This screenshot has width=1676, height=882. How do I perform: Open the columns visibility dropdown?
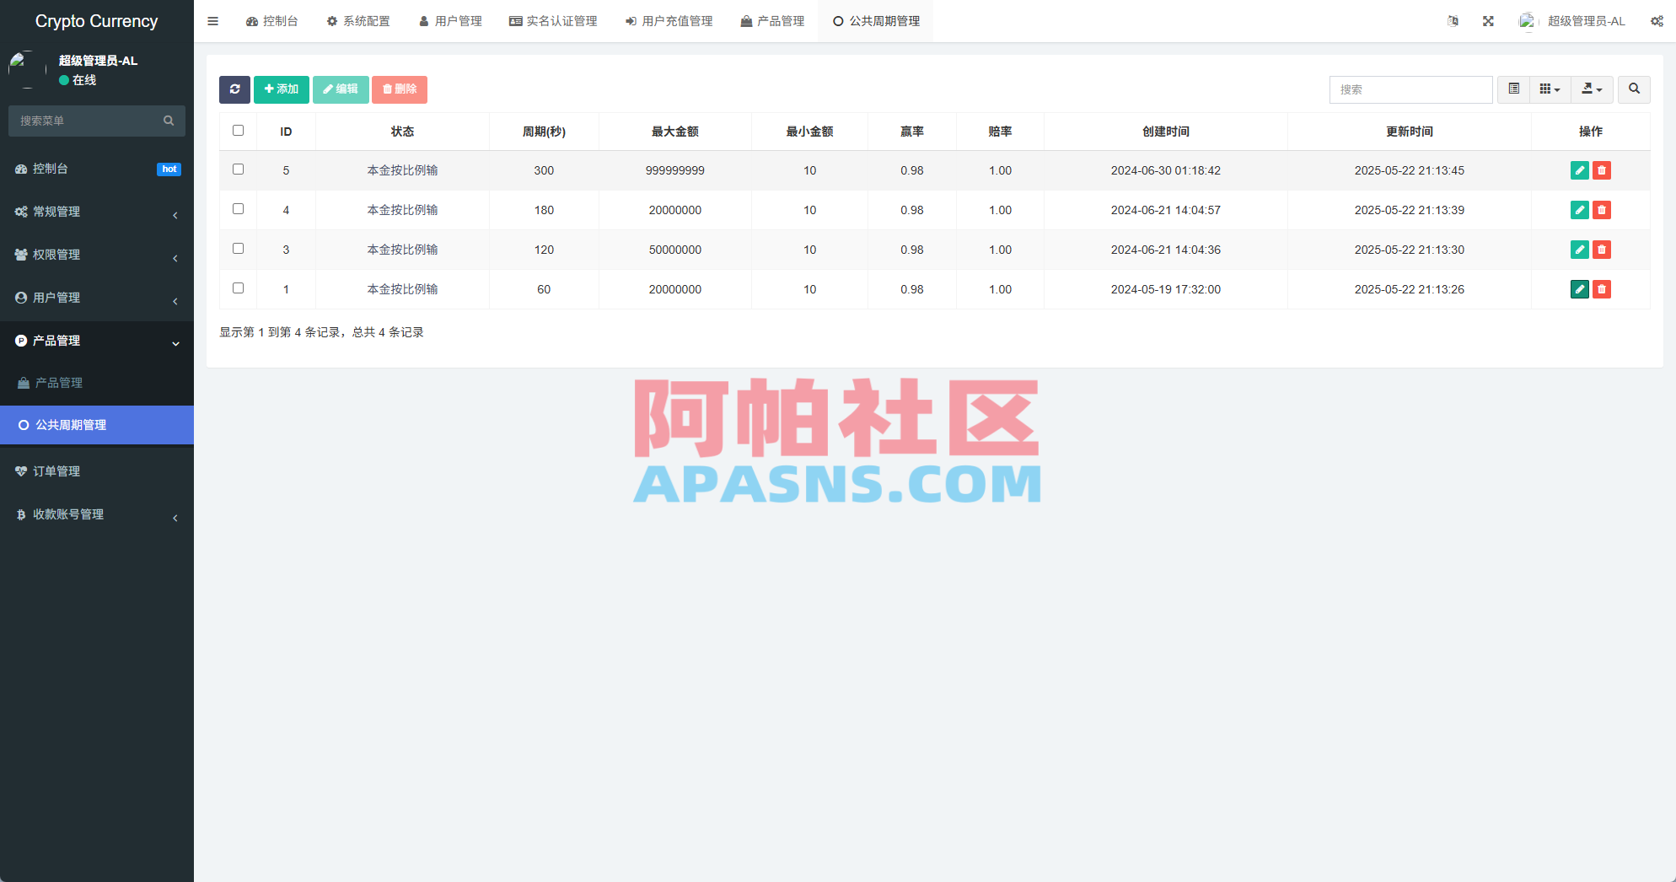[1550, 89]
